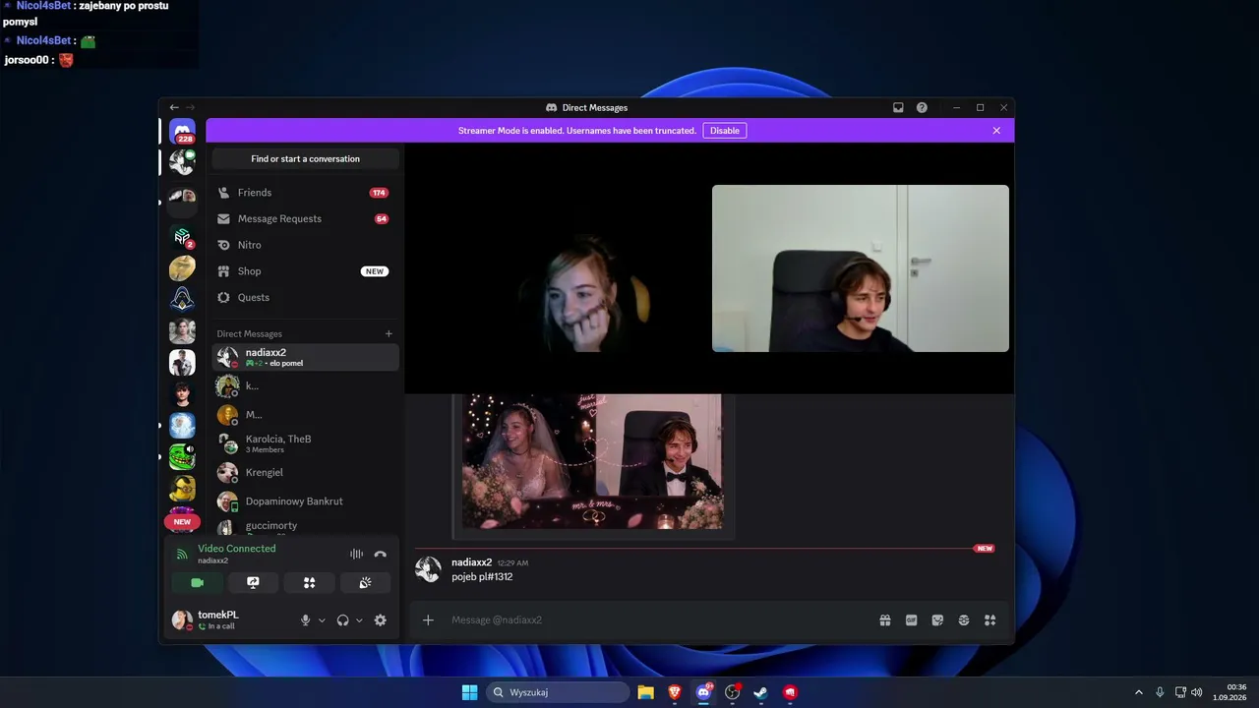Open soundboard button in voice panel
Viewport: 1259px width, 708px height.
click(x=365, y=583)
